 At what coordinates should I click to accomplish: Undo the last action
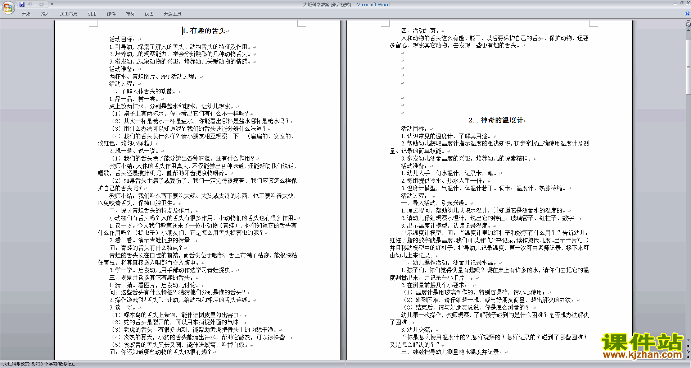30,4
